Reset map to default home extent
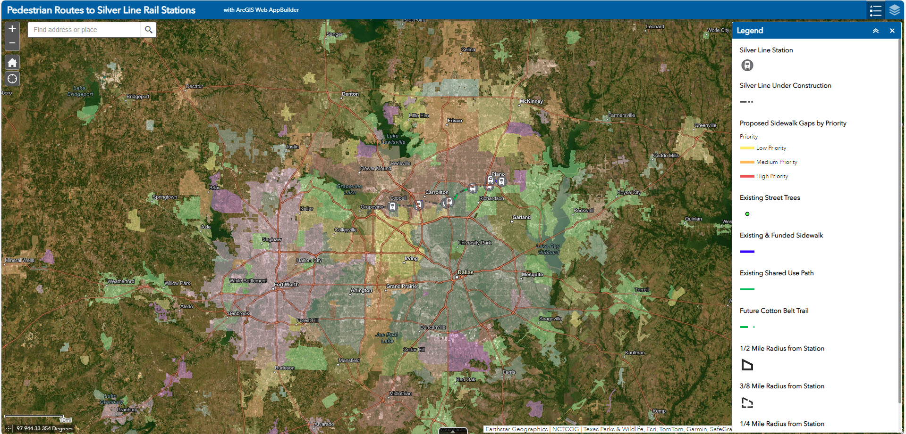The image size is (906, 434). [12, 62]
